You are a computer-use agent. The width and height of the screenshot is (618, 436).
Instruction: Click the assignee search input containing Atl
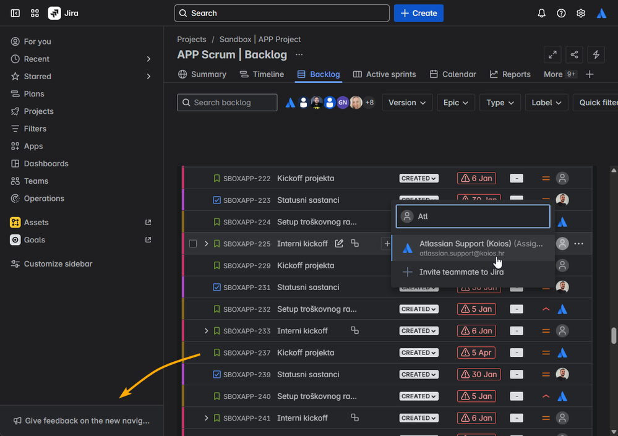click(x=473, y=216)
